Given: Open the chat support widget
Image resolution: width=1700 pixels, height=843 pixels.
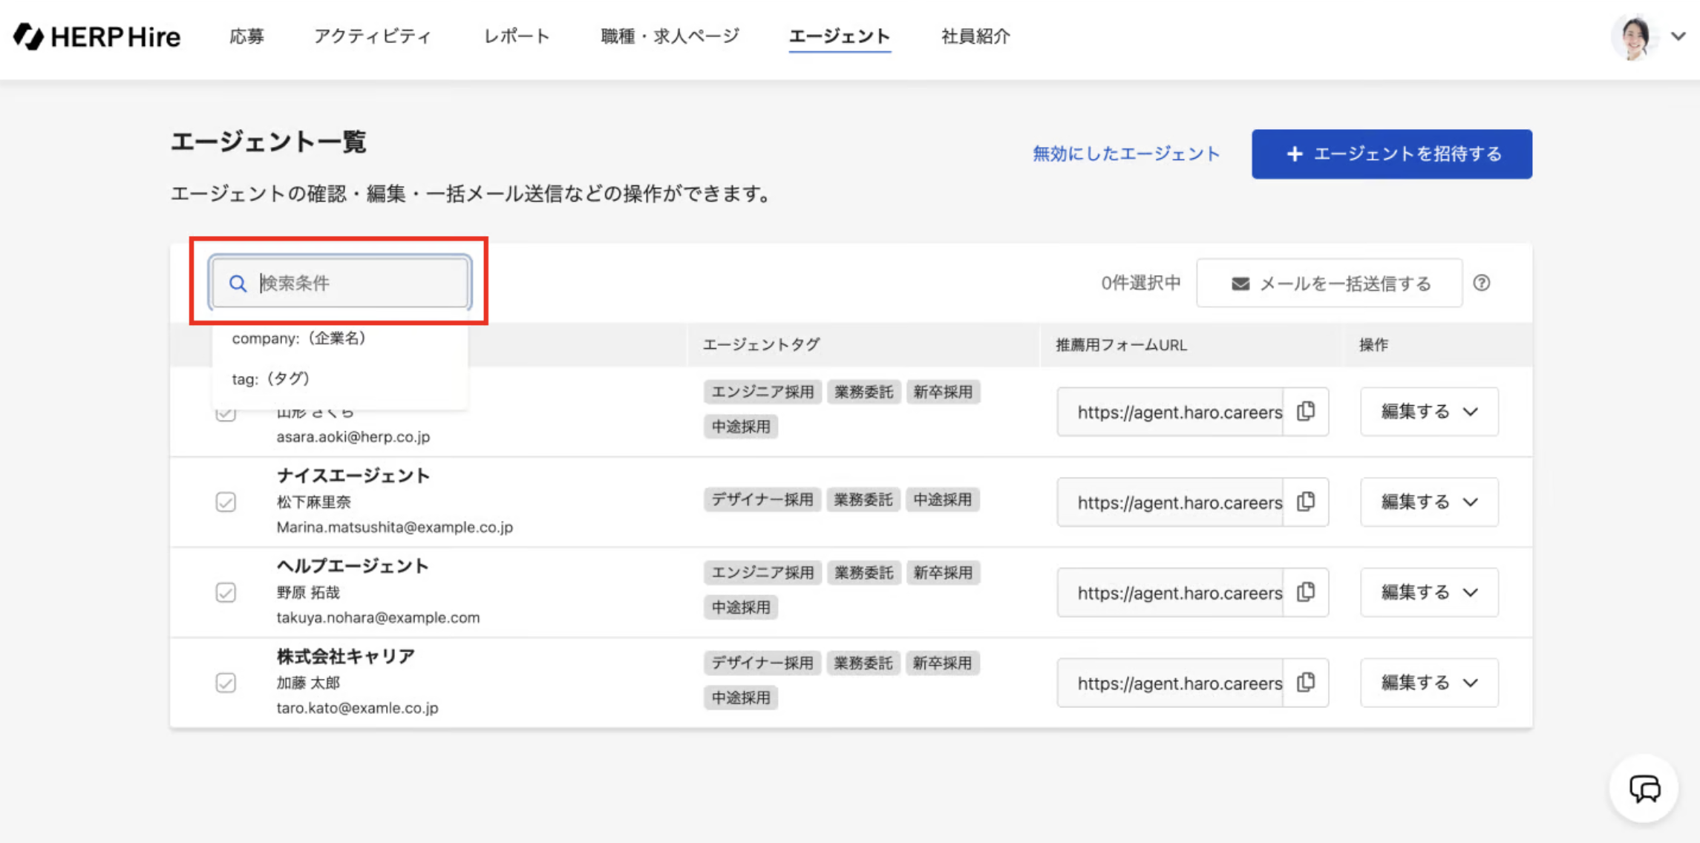Looking at the screenshot, I should 1644,788.
